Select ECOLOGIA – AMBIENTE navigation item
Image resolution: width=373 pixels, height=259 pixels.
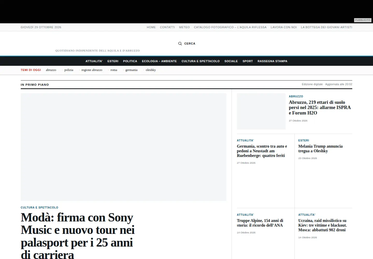point(159,61)
